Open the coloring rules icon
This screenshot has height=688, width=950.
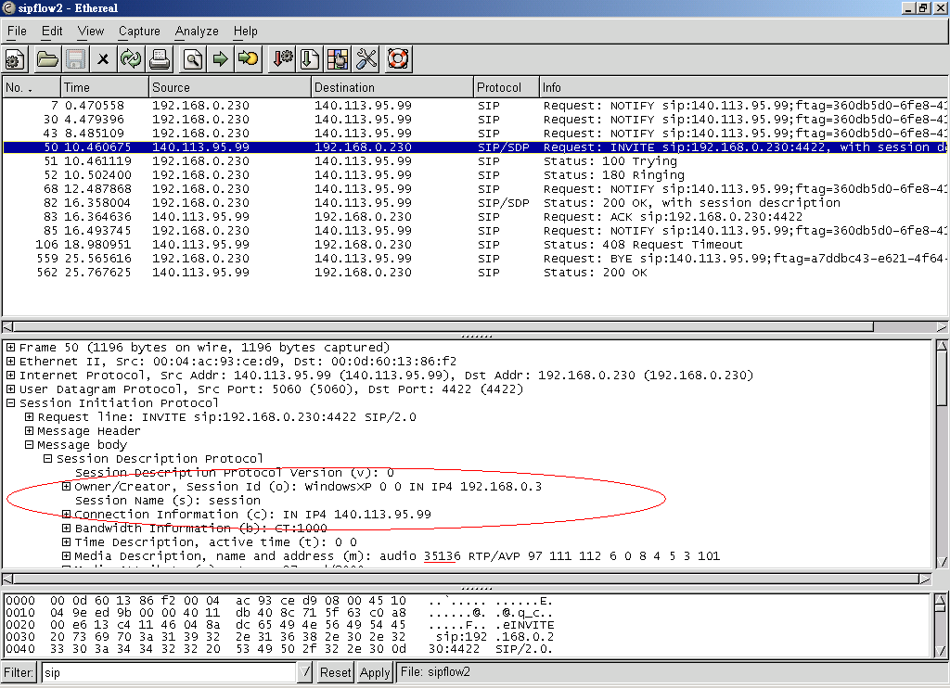pos(338,59)
